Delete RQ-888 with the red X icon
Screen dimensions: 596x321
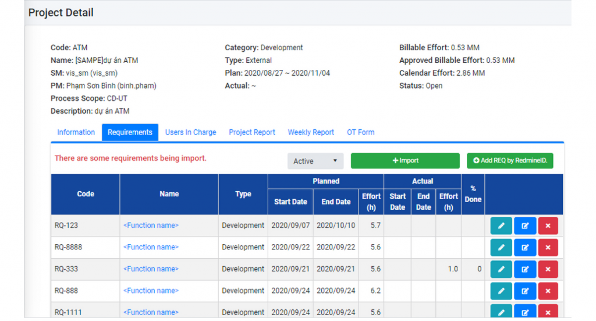[x=548, y=291]
